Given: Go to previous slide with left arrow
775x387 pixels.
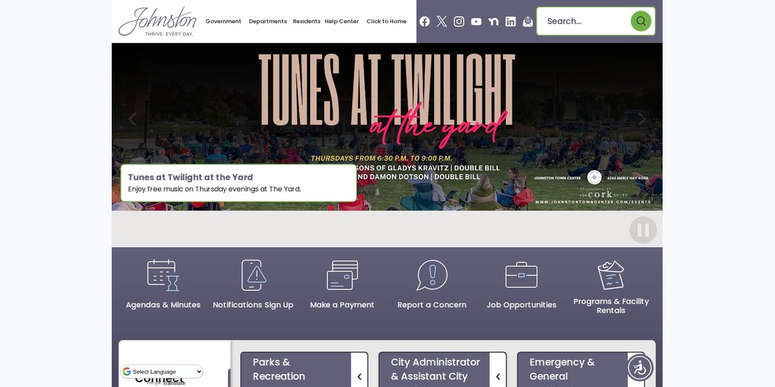Looking at the screenshot, I should pos(132,119).
